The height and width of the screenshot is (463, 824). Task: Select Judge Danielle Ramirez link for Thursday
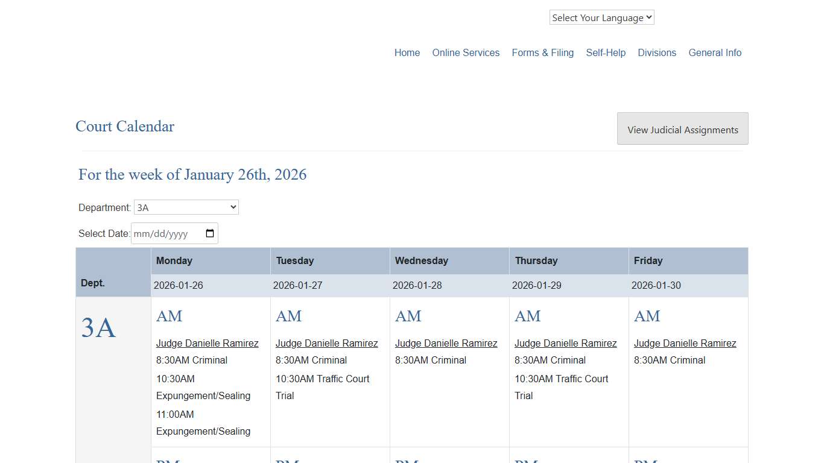[x=566, y=343]
